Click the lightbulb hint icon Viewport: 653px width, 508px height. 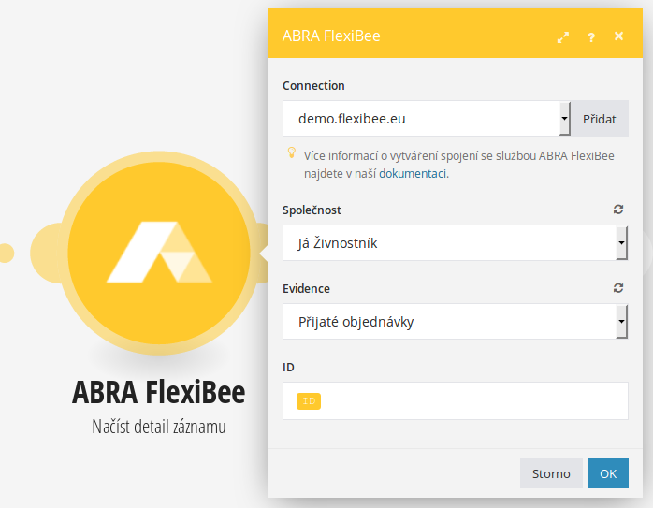pos(292,152)
